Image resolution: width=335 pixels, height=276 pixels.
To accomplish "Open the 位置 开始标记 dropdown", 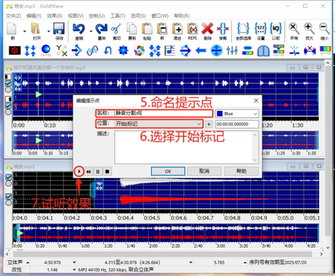I will 199,124.
